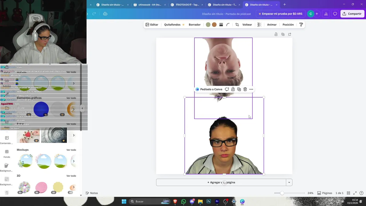Screen dimensions: 366x206
Task: Open the three-dots more options menu
Action: tap(251, 89)
